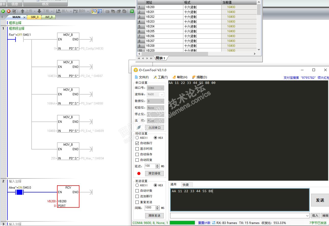Open the 上传 dropdown arrow
This screenshot has width=329, height=226.
coord(34,11)
